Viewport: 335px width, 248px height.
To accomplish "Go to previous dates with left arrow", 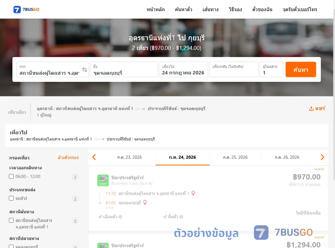I will pos(94,157).
